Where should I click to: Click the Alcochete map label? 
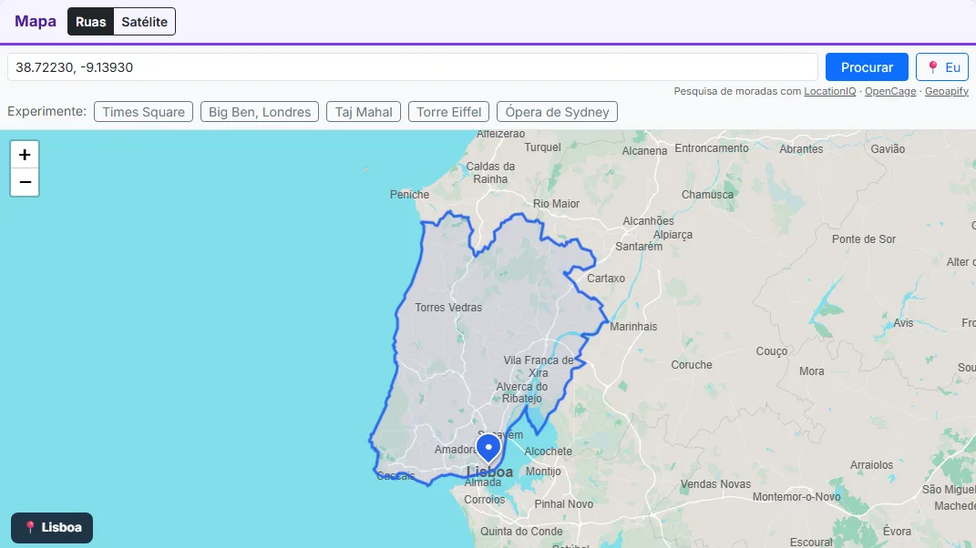[549, 452]
